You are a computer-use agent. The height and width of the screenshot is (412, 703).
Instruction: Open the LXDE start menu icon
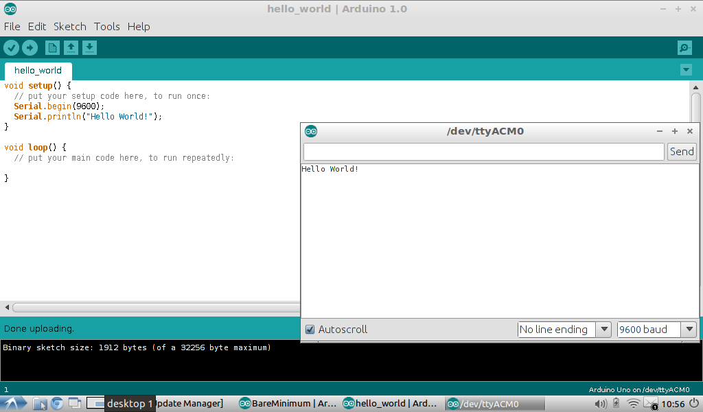click(x=12, y=404)
